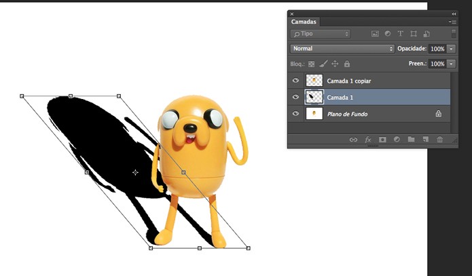Hide Plano de Fundo layer
This screenshot has height=276, width=472.
click(295, 113)
